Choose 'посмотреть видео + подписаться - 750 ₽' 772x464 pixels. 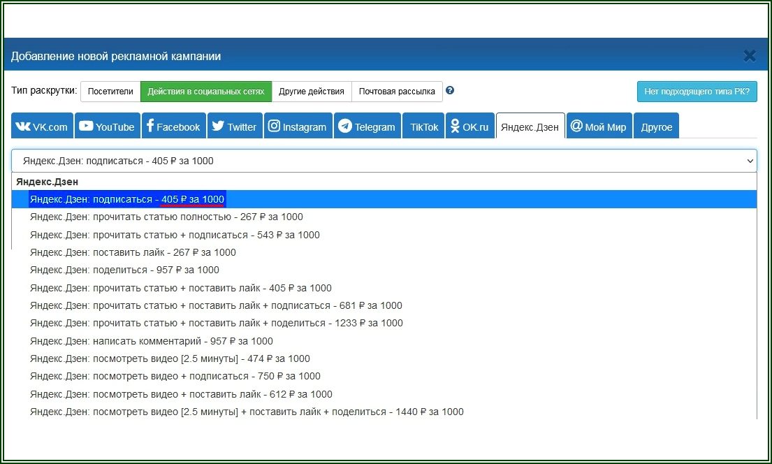pos(384,377)
